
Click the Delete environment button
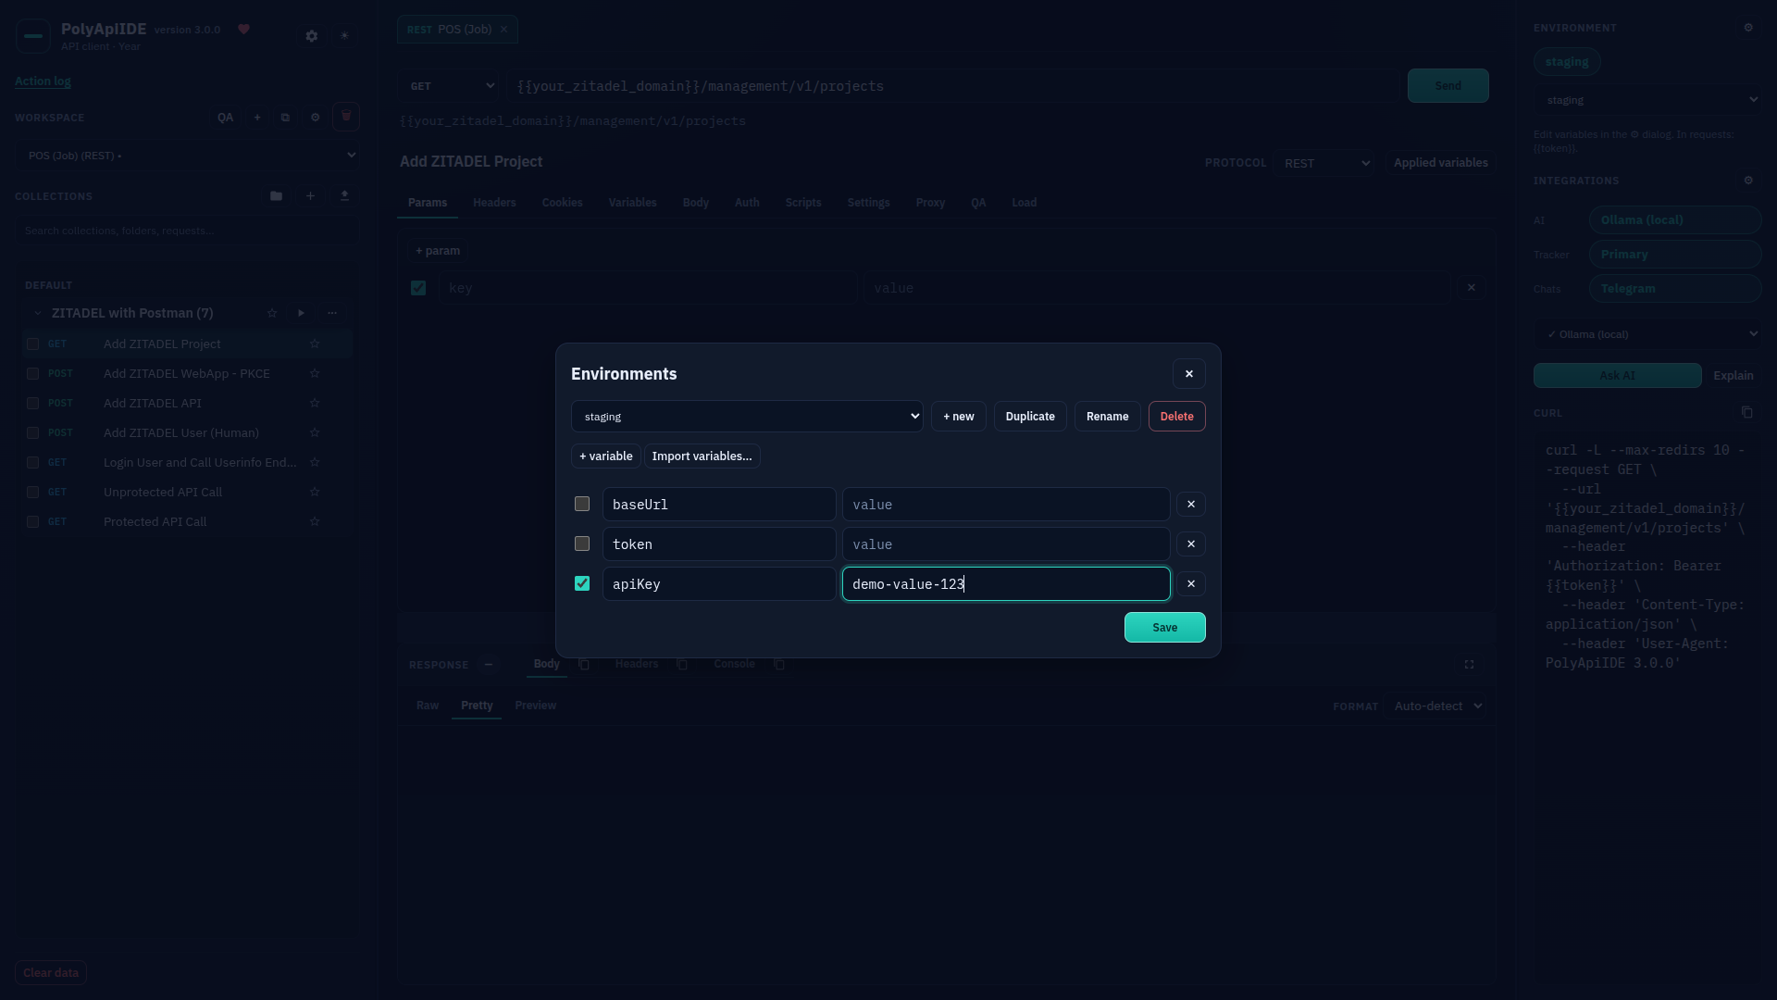[x=1177, y=417]
